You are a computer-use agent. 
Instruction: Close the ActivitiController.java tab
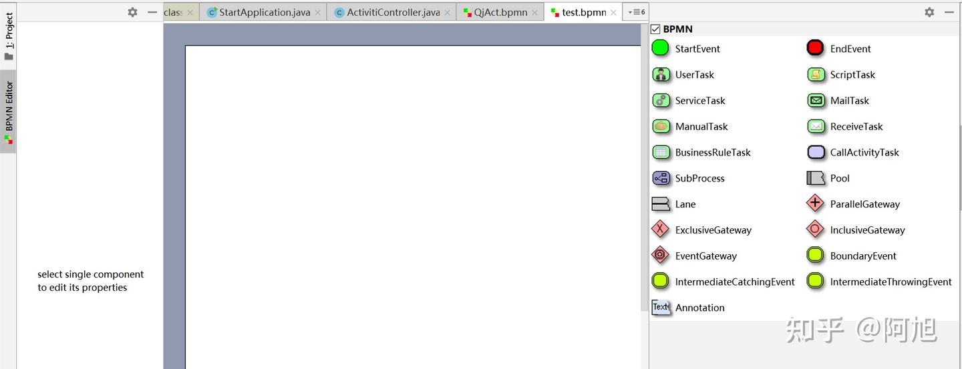(x=447, y=13)
